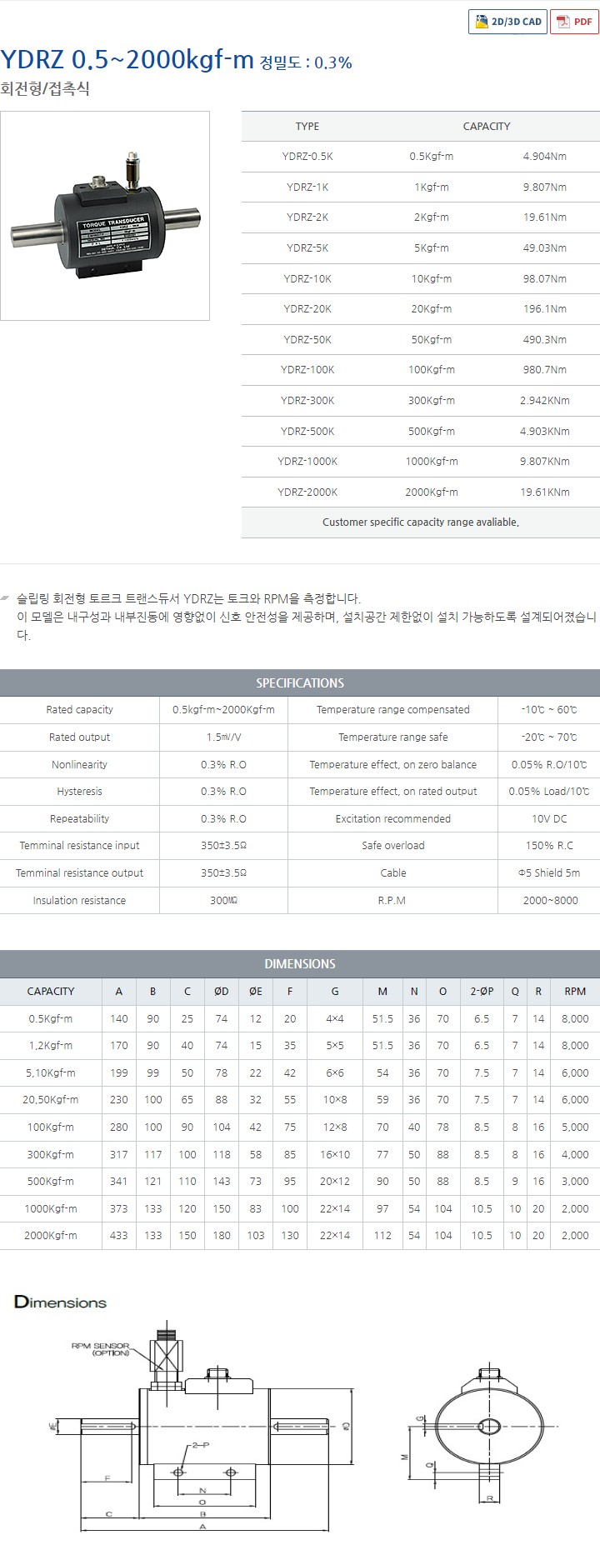Viewport: 600px width, 1555px height.
Task: Select the YDRZ-20K type cell
Action: click(x=307, y=309)
